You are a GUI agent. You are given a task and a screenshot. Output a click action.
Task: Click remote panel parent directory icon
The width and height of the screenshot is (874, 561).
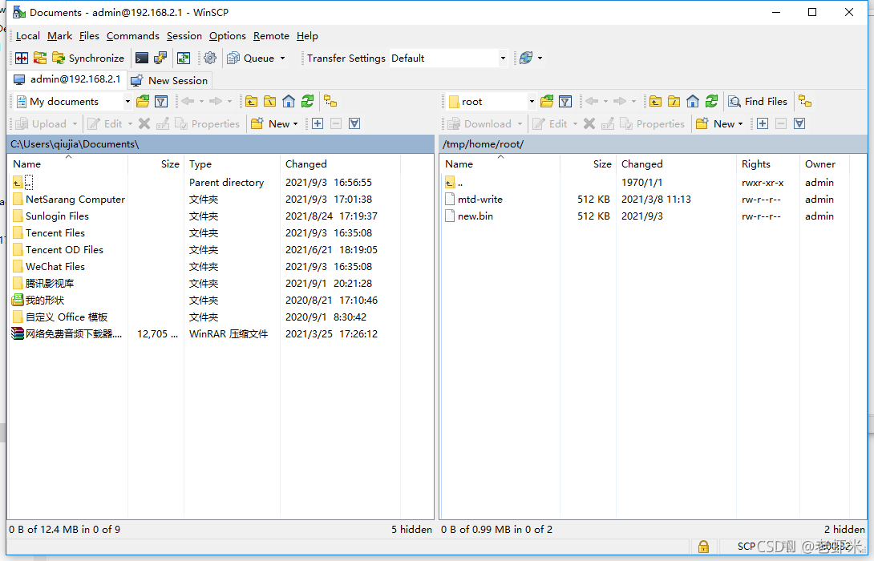point(656,102)
